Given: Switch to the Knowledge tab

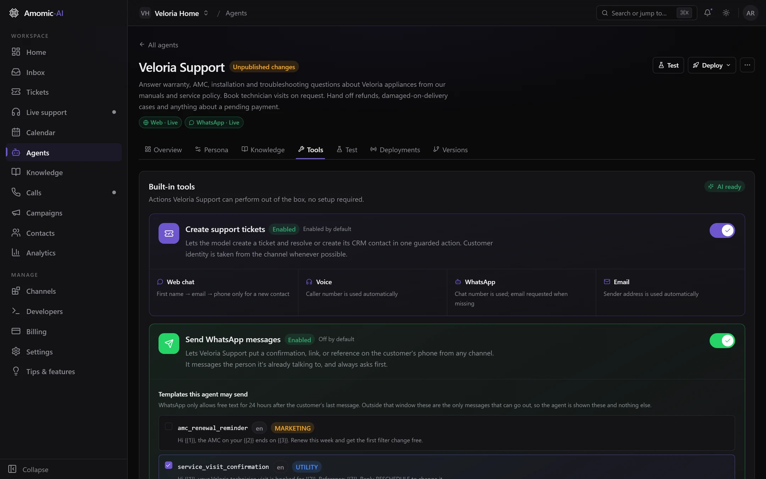Looking at the screenshot, I should pos(263,149).
